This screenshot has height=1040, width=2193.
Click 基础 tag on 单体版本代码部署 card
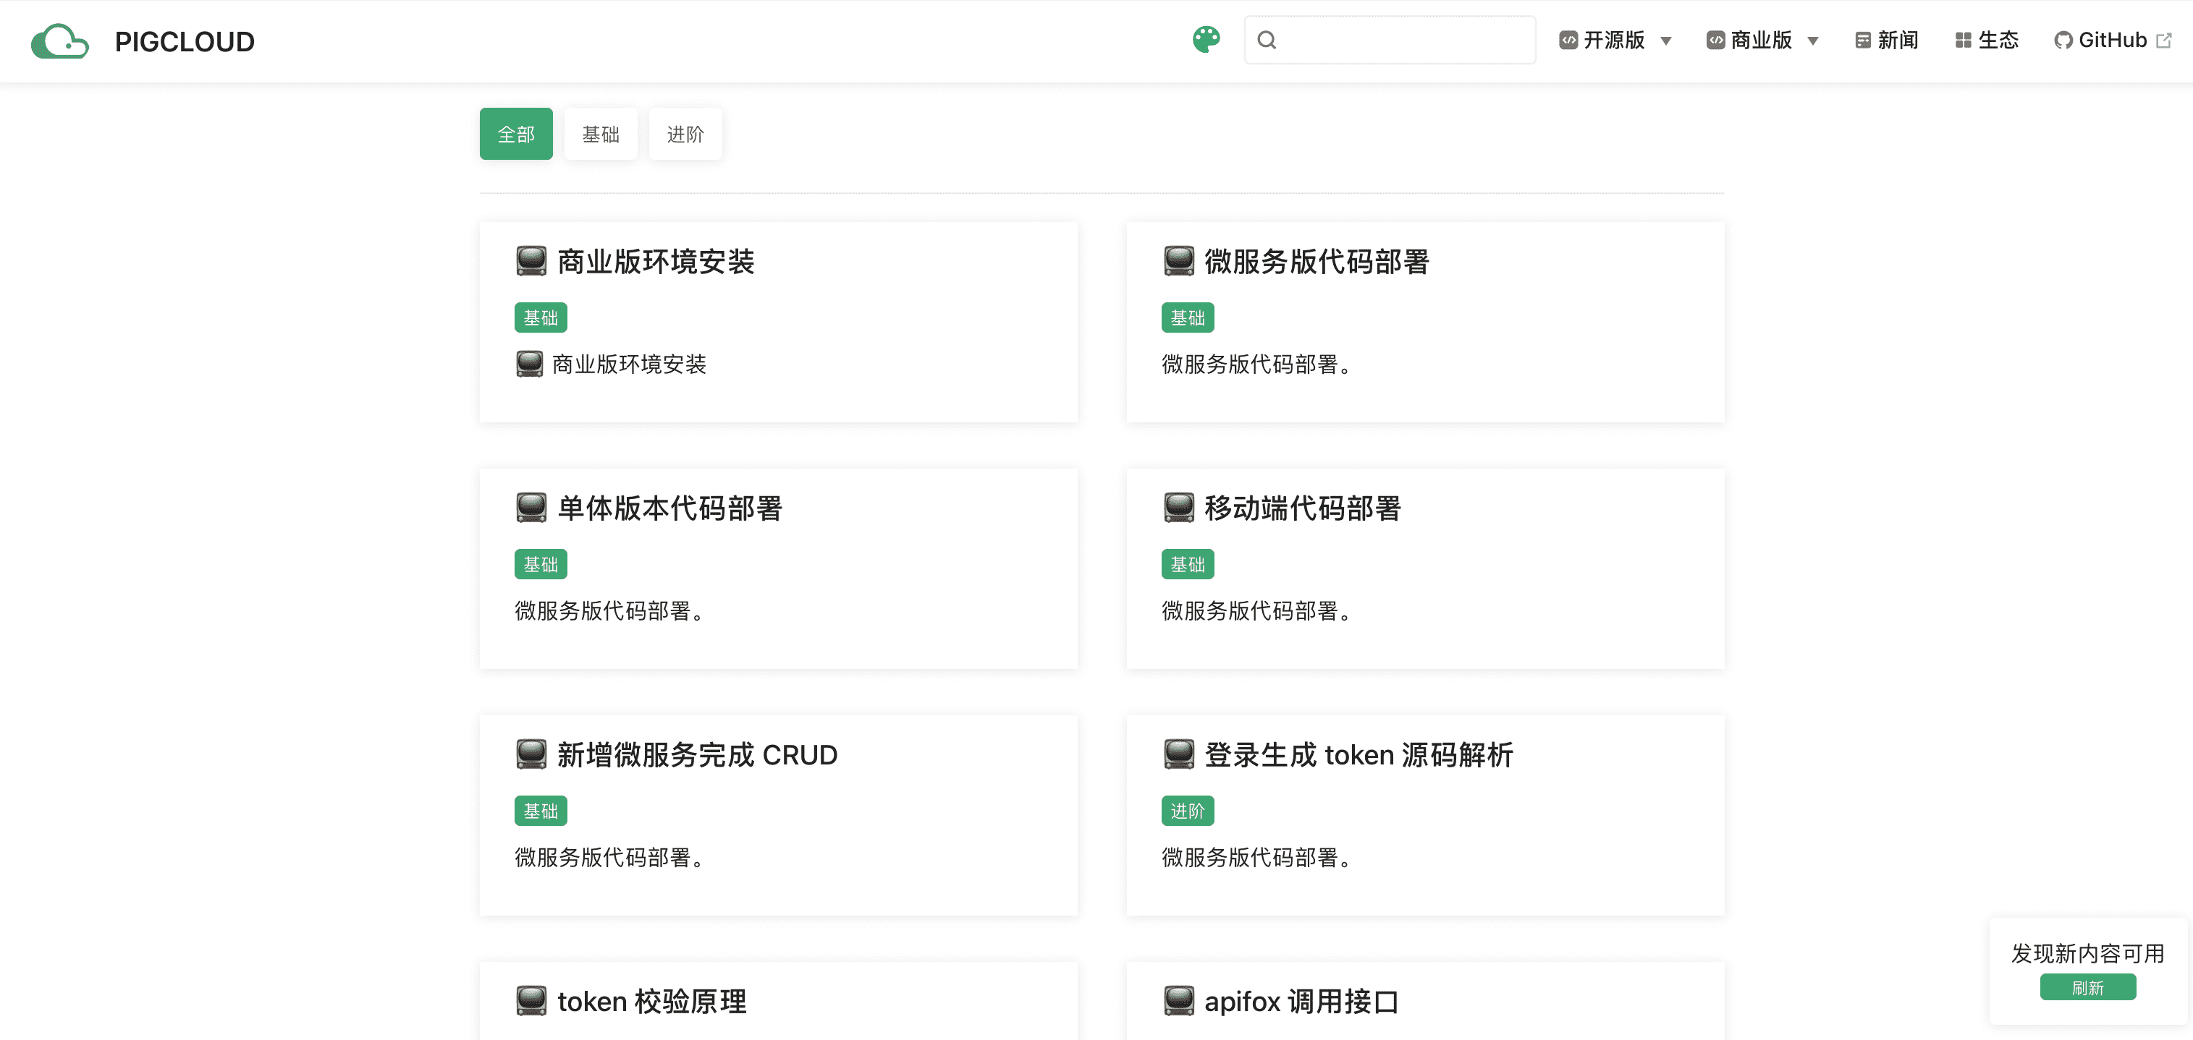(541, 564)
